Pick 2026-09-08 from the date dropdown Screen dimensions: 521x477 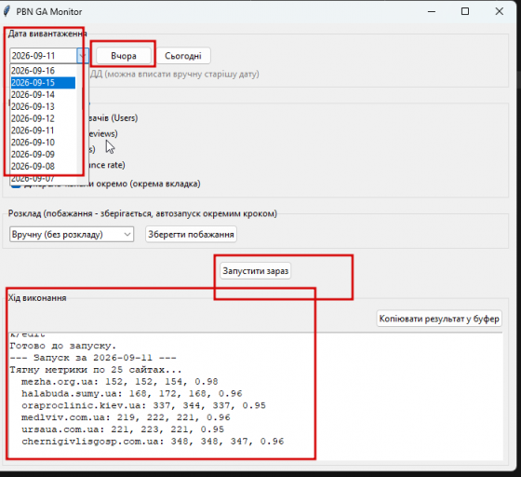tap(43, 167)
